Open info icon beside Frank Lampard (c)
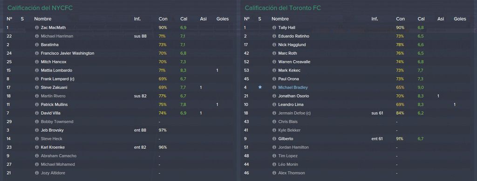The width and height of the screenshot is (477, 181). 37,79
